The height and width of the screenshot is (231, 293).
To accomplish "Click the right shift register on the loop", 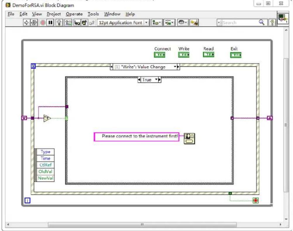I will coord(270,118).
